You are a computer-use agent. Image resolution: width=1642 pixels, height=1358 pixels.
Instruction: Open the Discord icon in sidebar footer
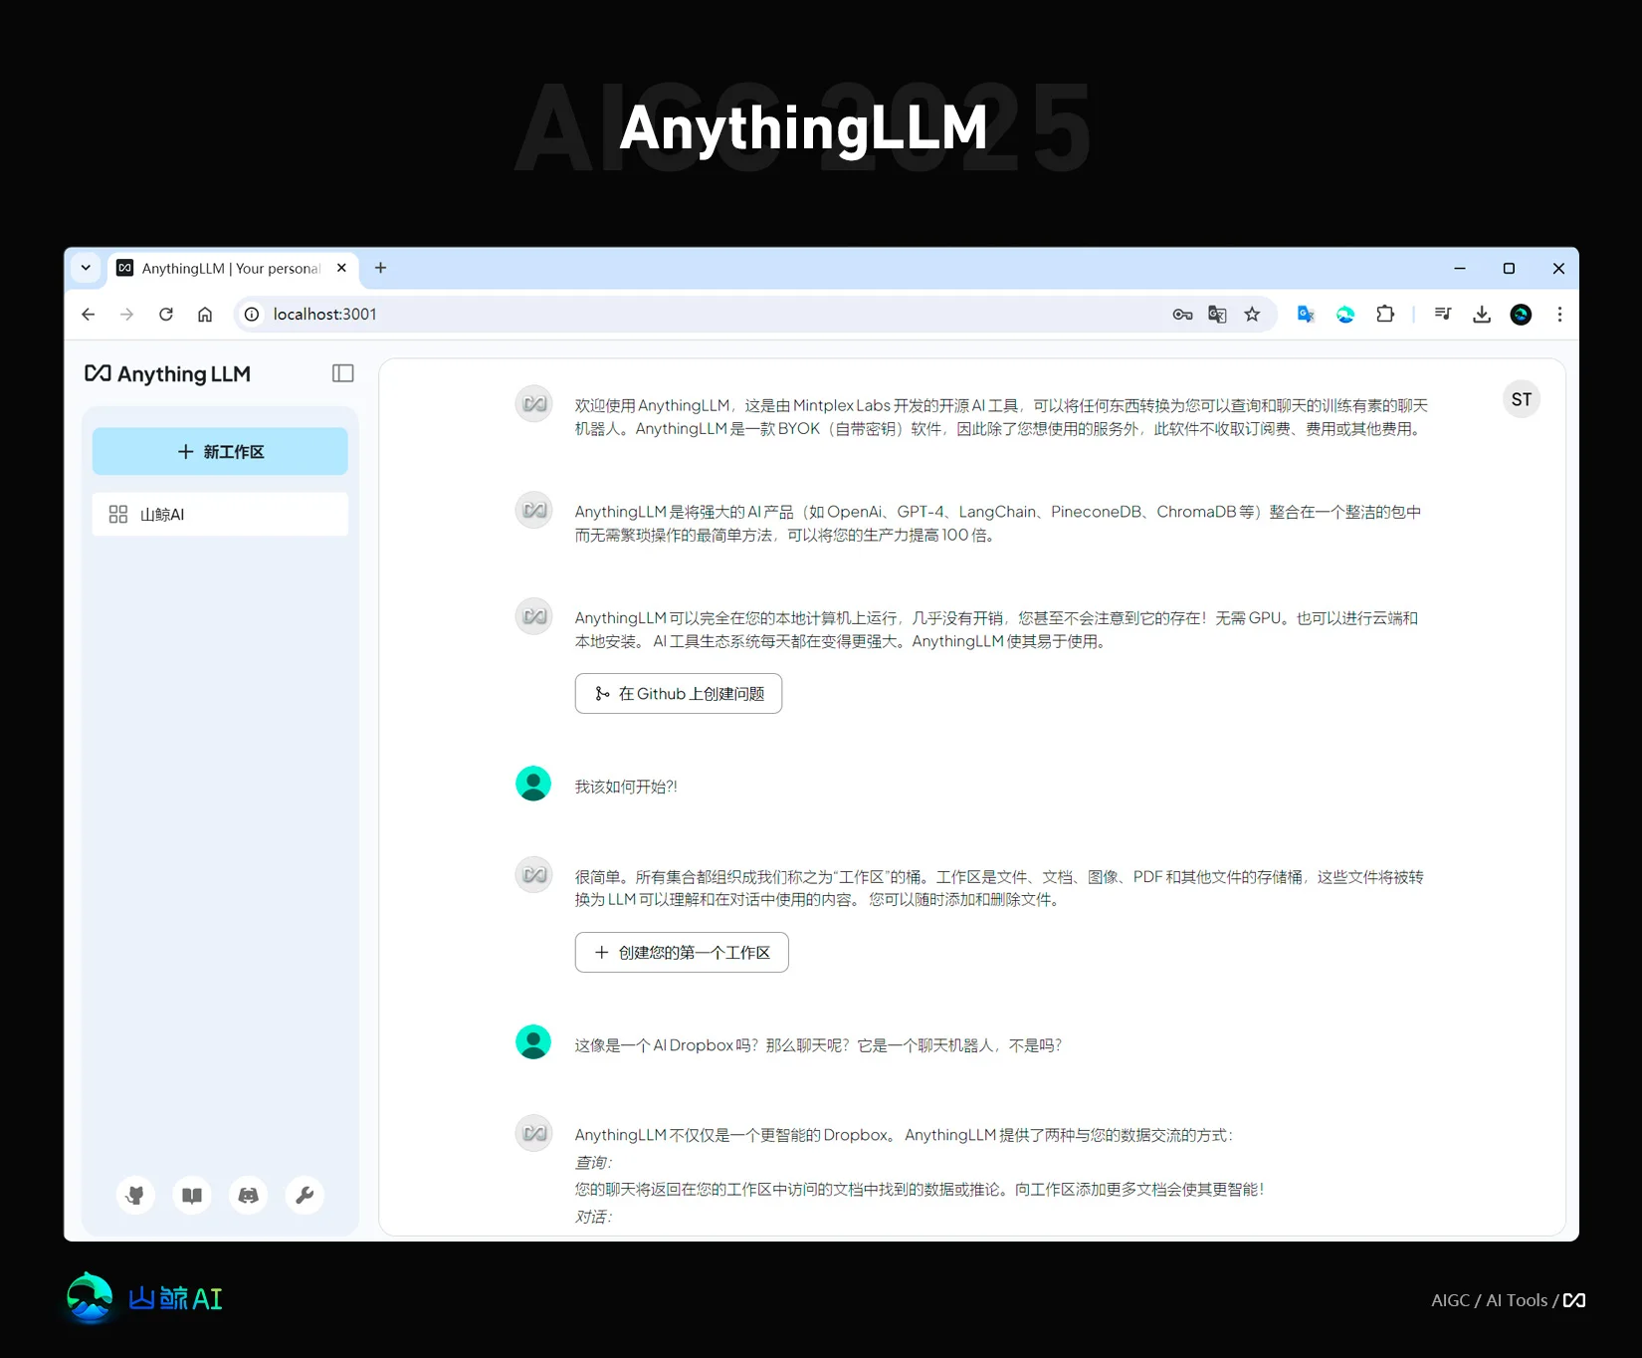click(249, 1195)
